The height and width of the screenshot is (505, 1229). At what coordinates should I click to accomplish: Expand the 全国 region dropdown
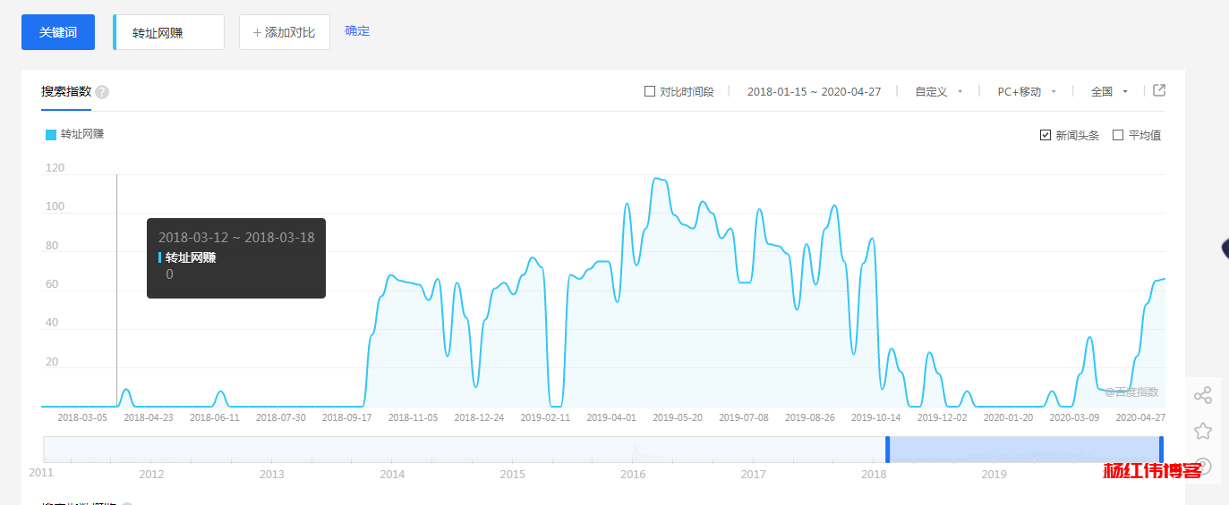pyautogui.click(x=1109, y=91)
